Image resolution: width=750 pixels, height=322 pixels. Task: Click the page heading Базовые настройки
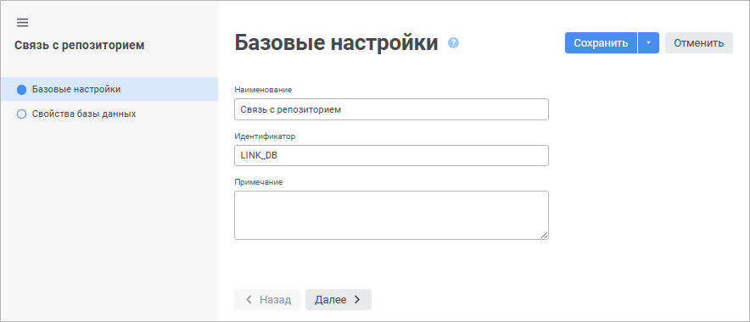point(336,43)
